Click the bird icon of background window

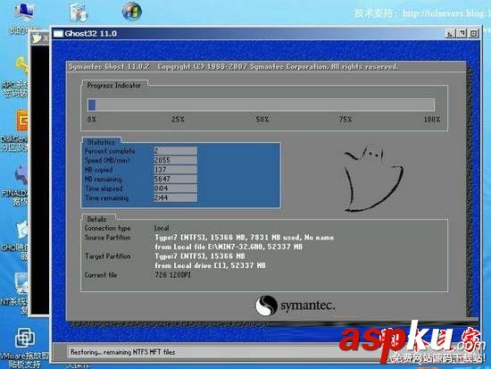[37, 38]
